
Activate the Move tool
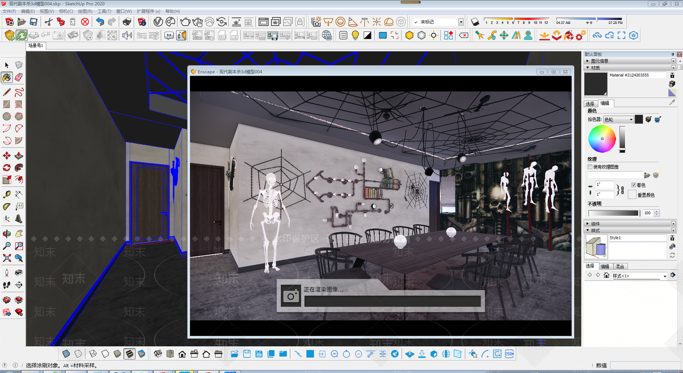tap(7, 156)
